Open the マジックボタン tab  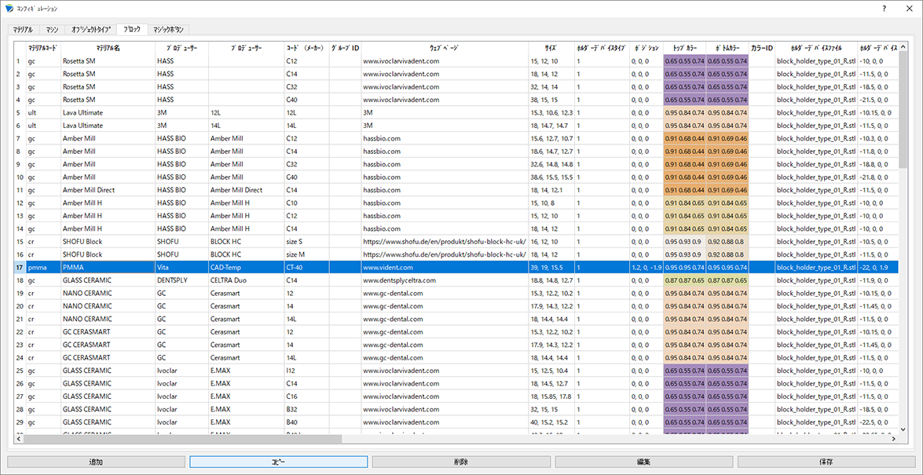168,29
